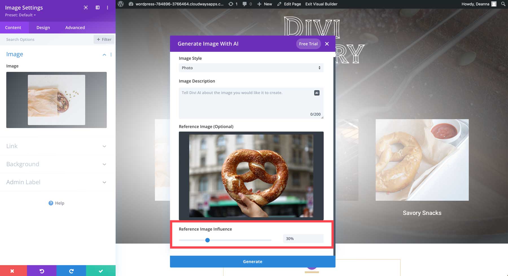
Task: Click the Savory Snacks pretzel image
Action: pyautogui.click(x=422, y=160)
